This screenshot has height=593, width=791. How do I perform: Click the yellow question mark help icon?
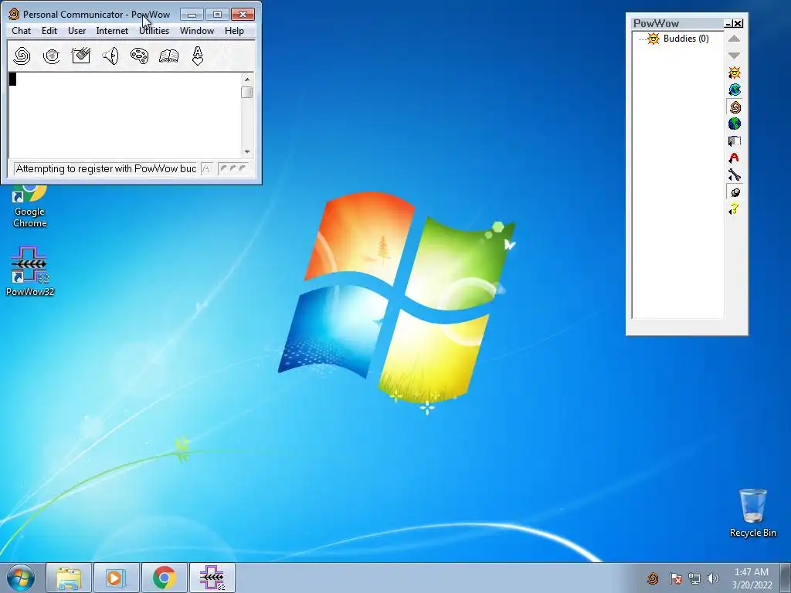click(734, 208)
